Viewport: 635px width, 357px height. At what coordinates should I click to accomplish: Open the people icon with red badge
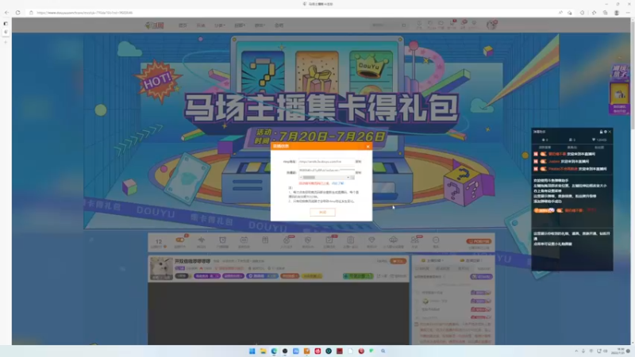click(414, 240)
